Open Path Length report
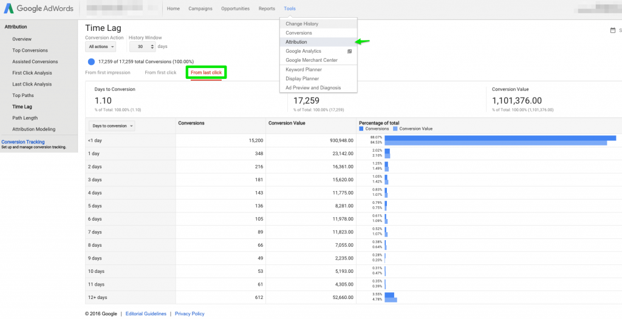This screenshot has width=622, height=319. click(x=25, y=118)
